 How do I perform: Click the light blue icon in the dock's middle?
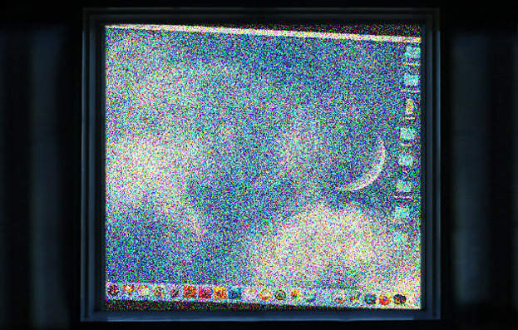coord(310,296)
